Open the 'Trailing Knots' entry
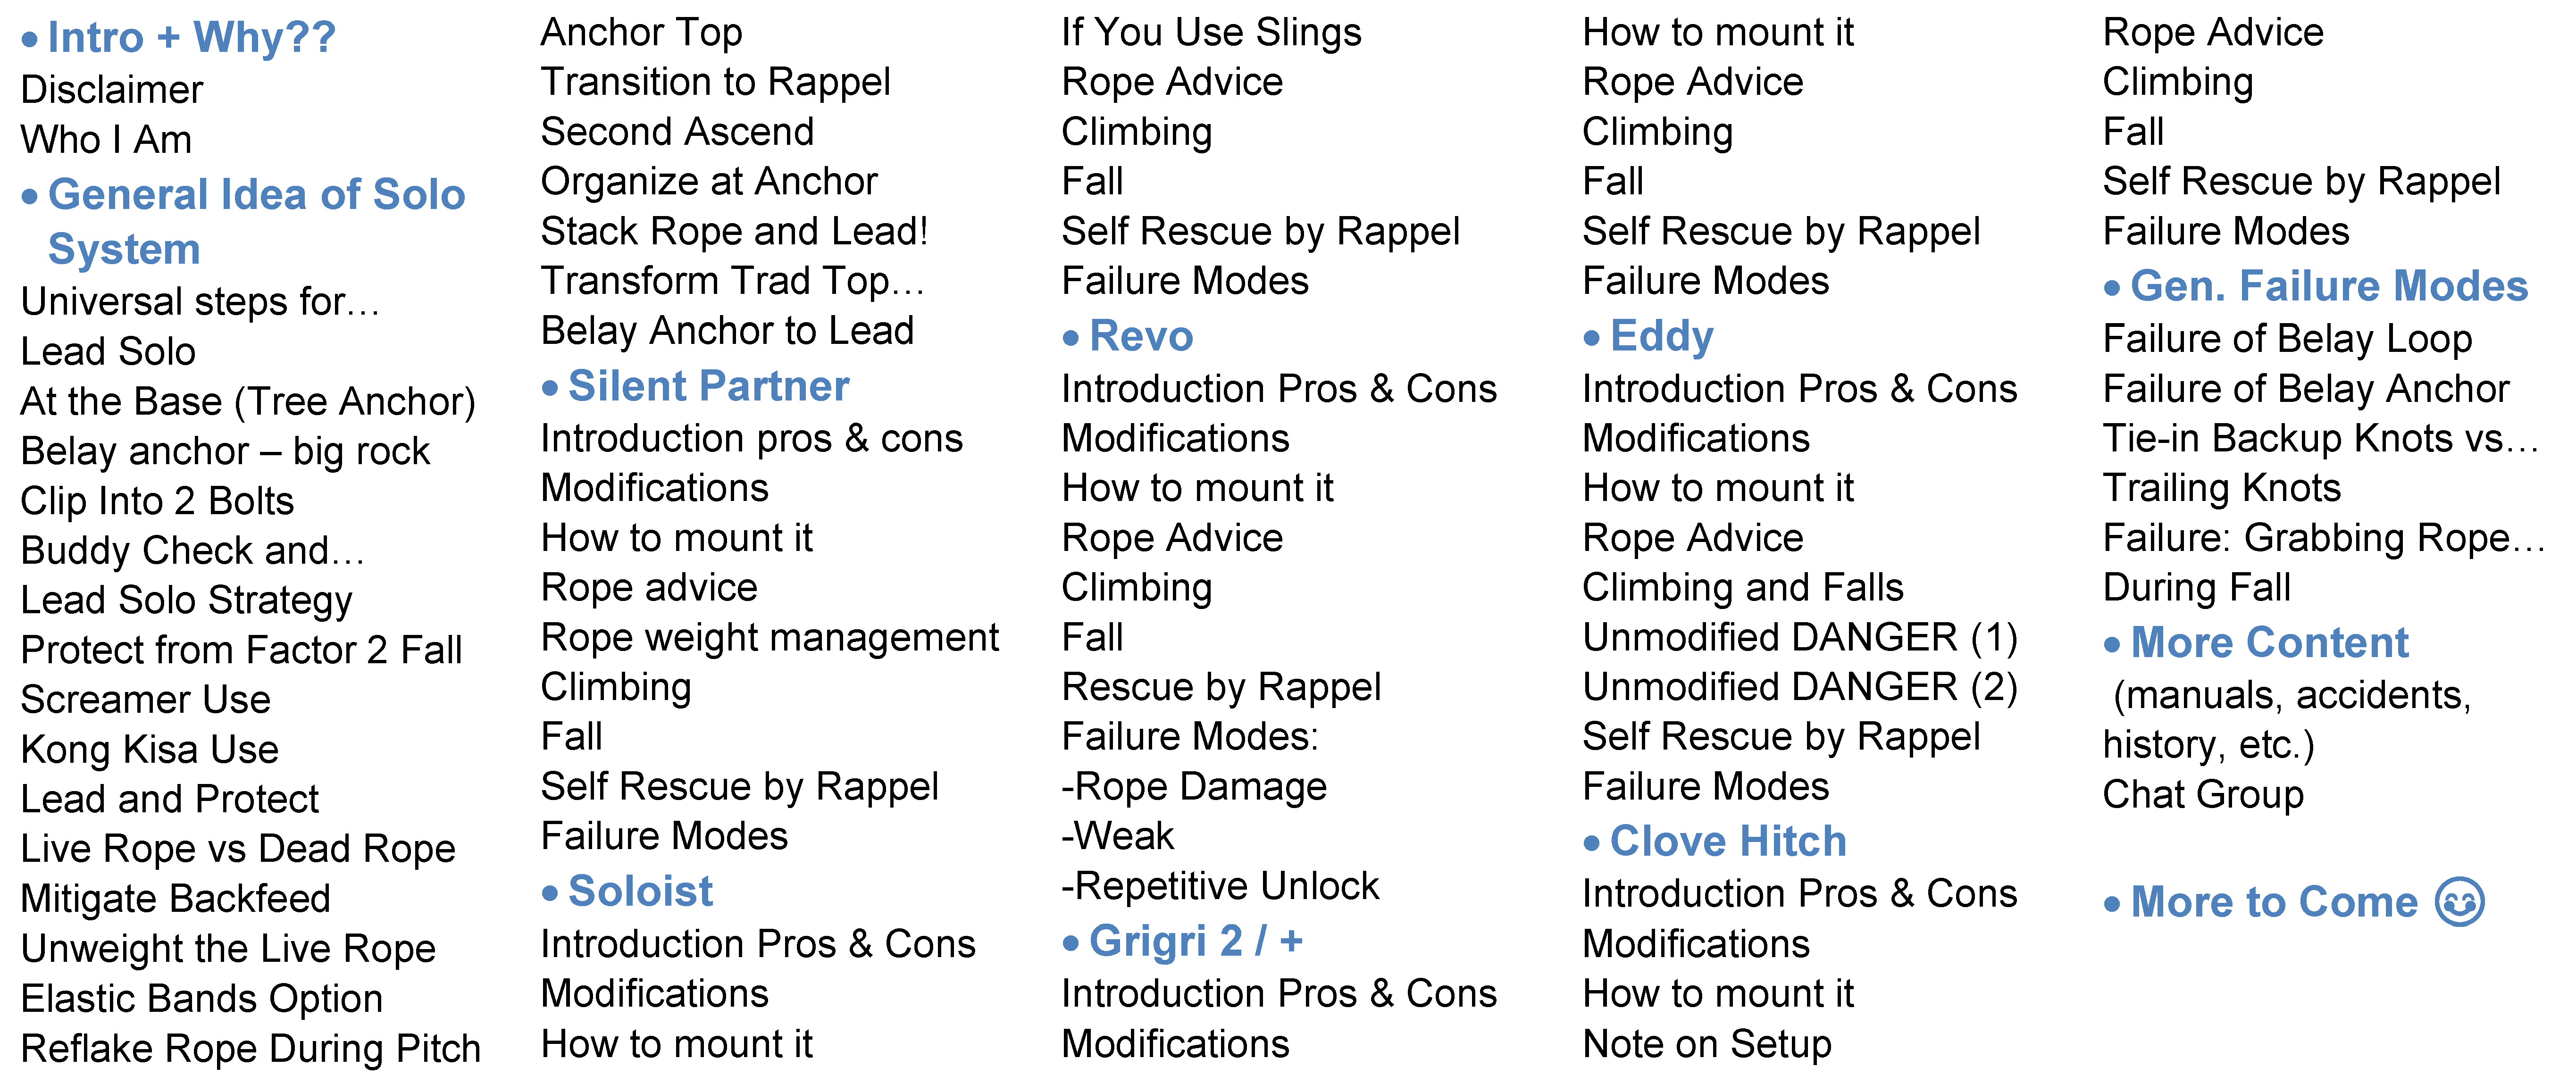The width and height of the screenshot is (2576, 1084). pos(2221,488)
